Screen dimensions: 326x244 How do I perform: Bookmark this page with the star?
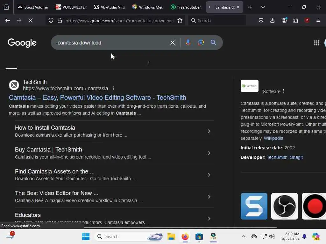click(180, 20)
